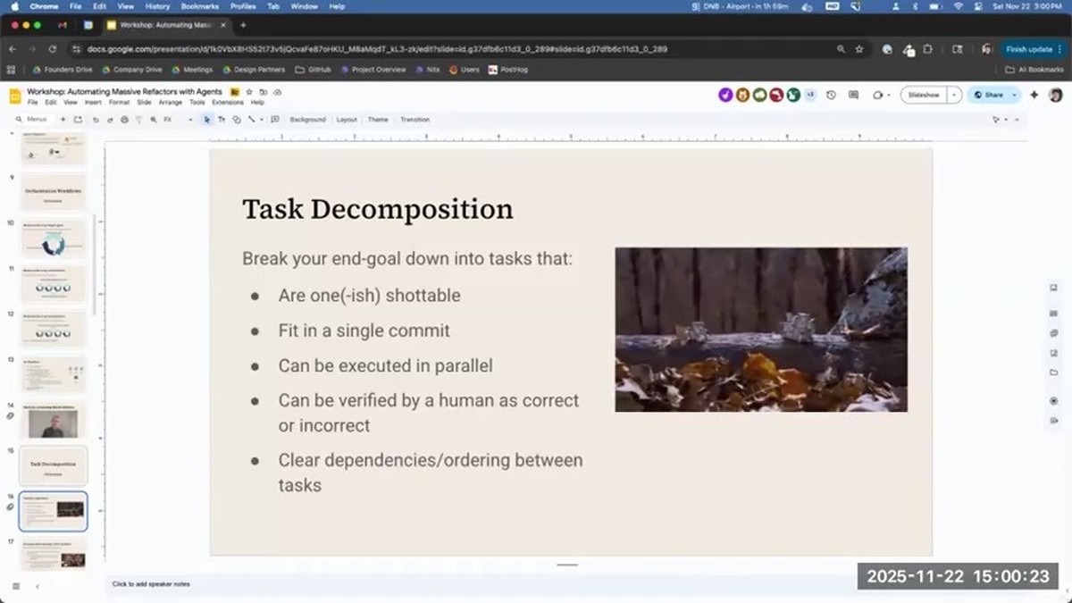1072x603 pixels.
Task: Click the browser back arrow
Action: coord(13,49)
